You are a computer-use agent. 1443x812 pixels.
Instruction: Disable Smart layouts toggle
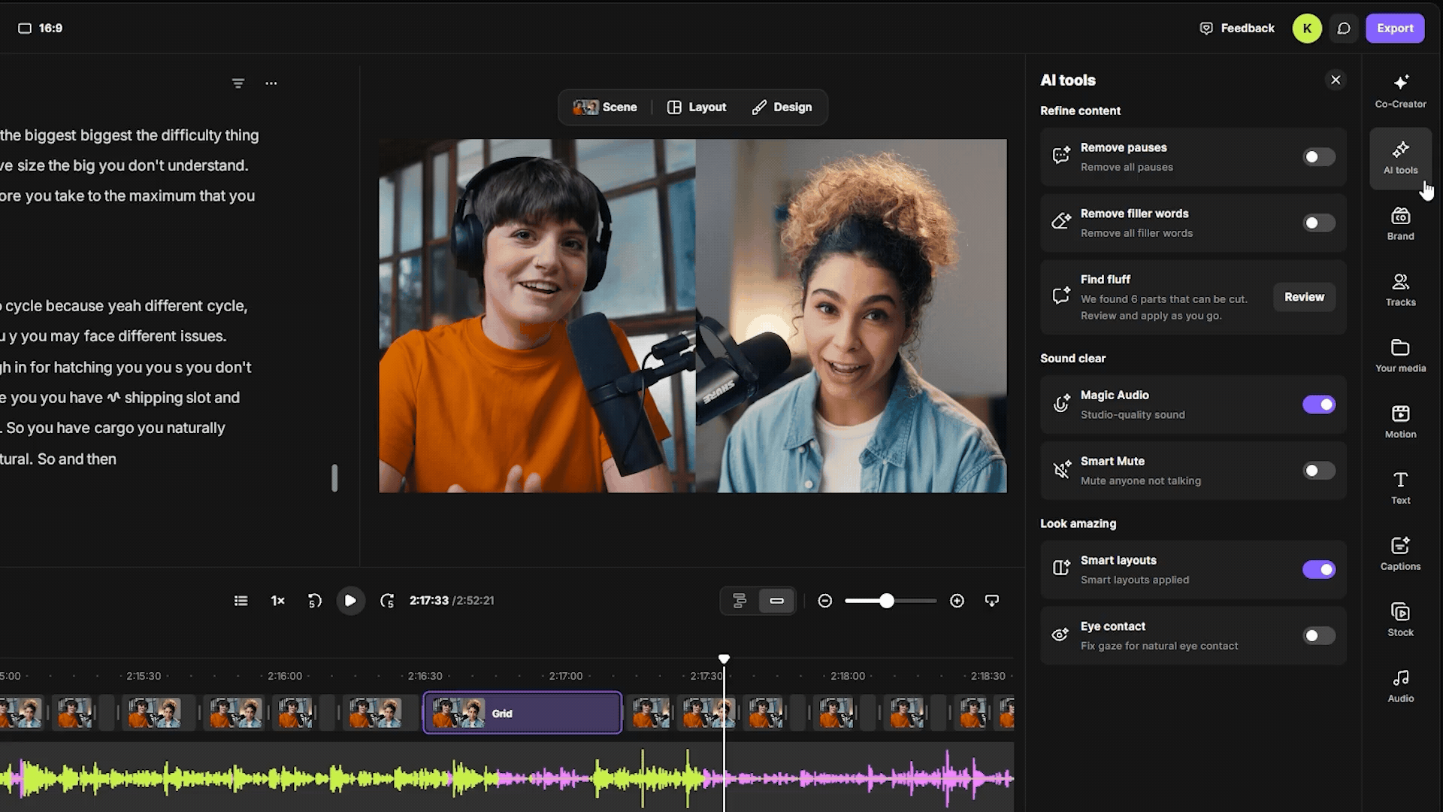(1319, 570)
